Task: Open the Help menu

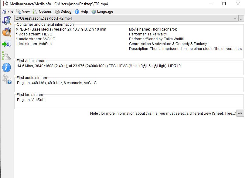Action: [x=81, y=12]
